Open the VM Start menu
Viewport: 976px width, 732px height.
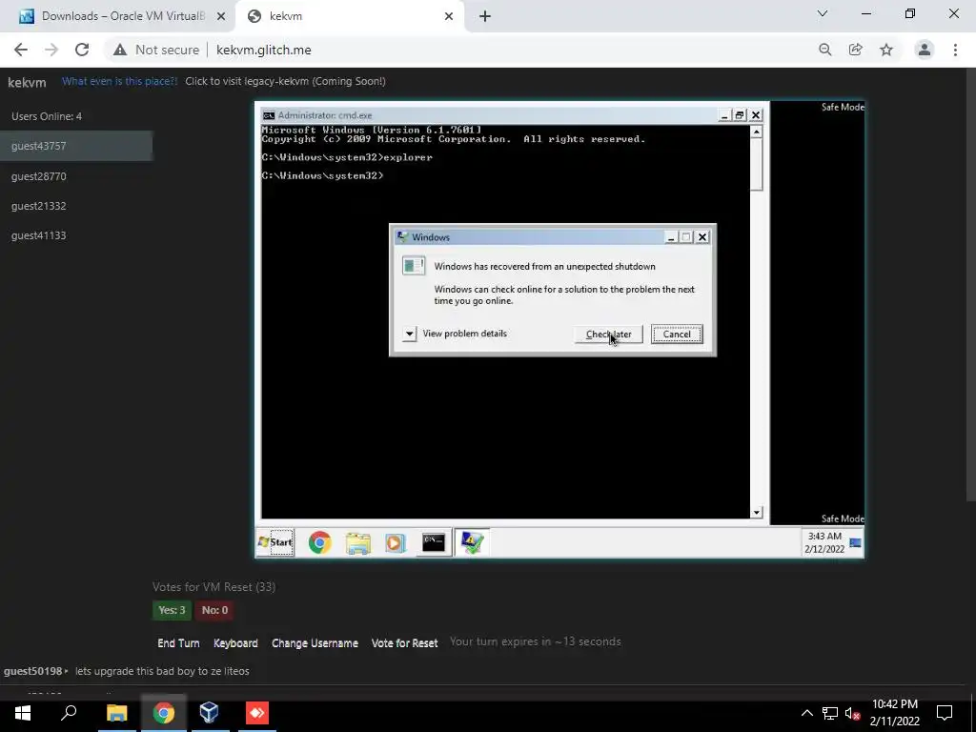pos(275,542)
